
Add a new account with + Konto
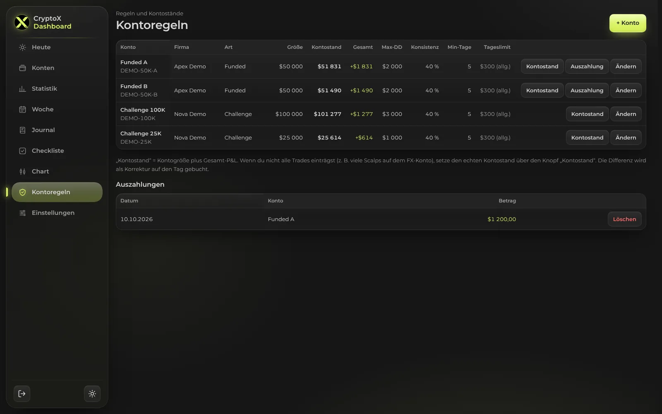[628, 23]
